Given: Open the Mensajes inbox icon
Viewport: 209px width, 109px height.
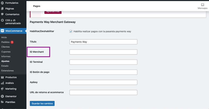Looking at the screenshot, I should pos(203,5).
